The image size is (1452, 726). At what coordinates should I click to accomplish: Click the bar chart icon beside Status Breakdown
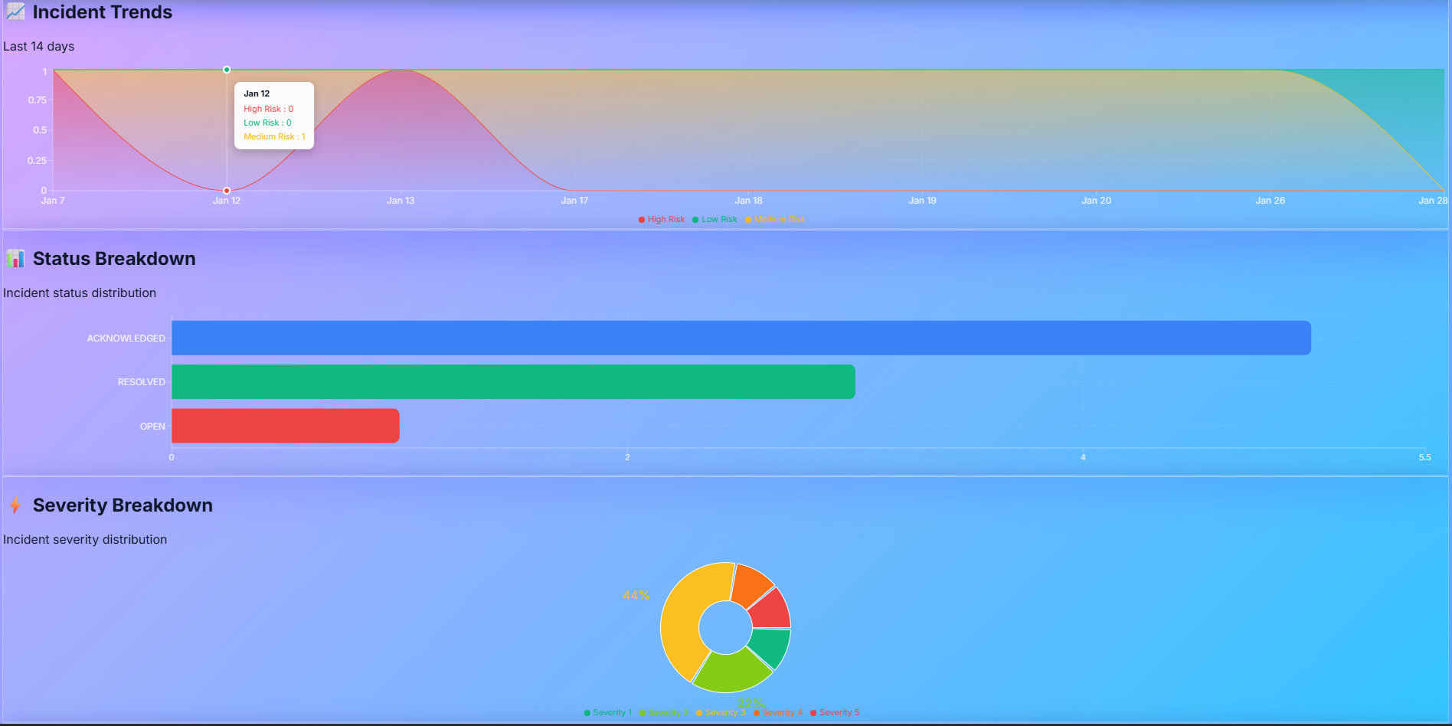click(16, 259)
